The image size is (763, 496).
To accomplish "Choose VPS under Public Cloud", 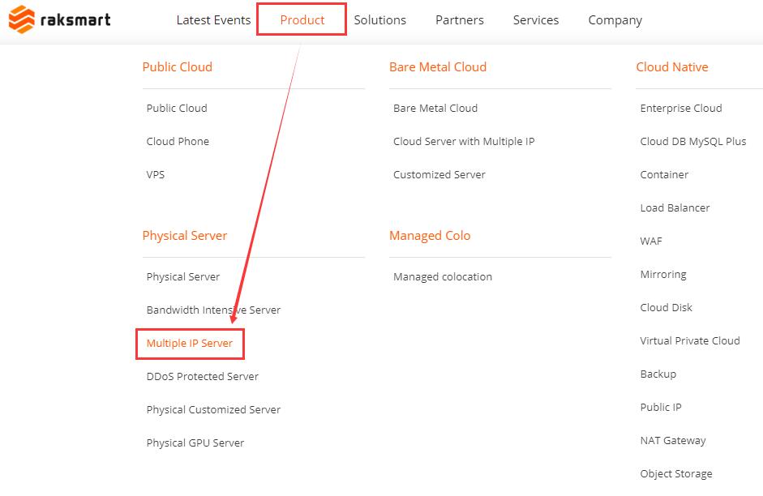I will (x=155, y=174).
